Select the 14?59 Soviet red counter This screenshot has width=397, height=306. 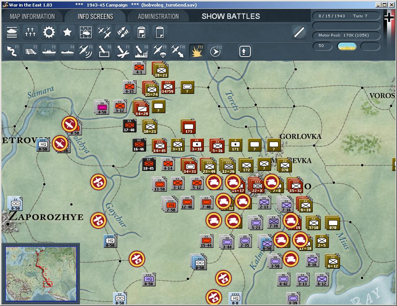point(168,87)
